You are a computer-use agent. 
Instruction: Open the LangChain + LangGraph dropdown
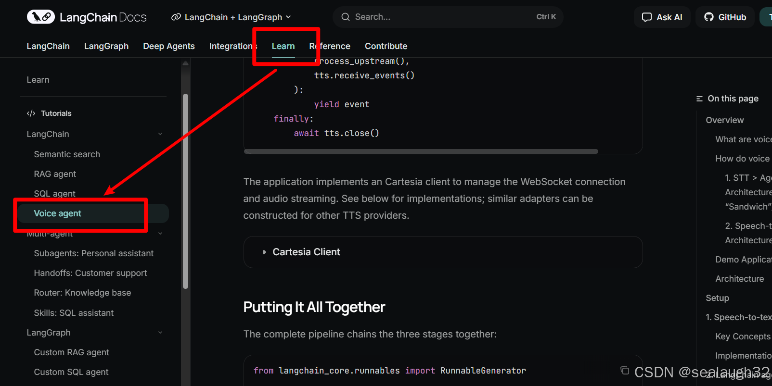pyautogui.click(x=231, y=17)
